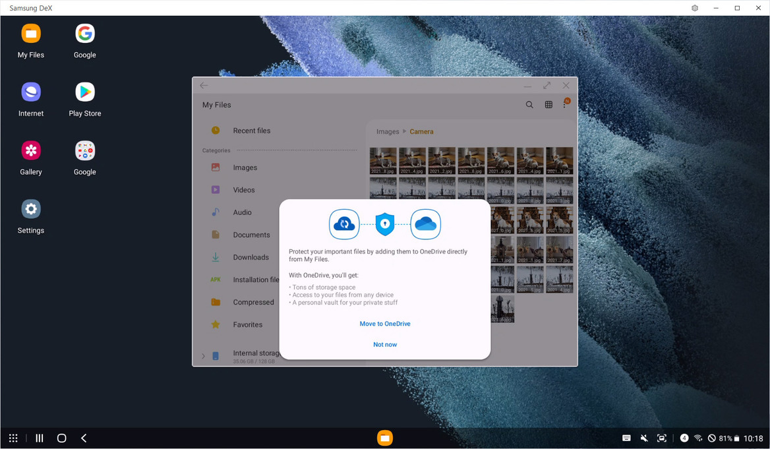Launch the Samsung Internet browser icon

[x=31, y=100]
